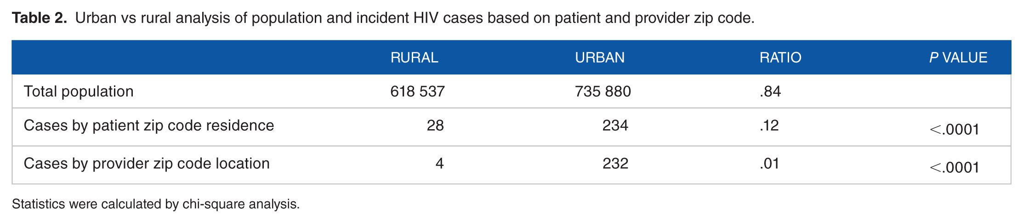Click urban patient cases value 234
Screen dimensions: 1023x223
615,126
